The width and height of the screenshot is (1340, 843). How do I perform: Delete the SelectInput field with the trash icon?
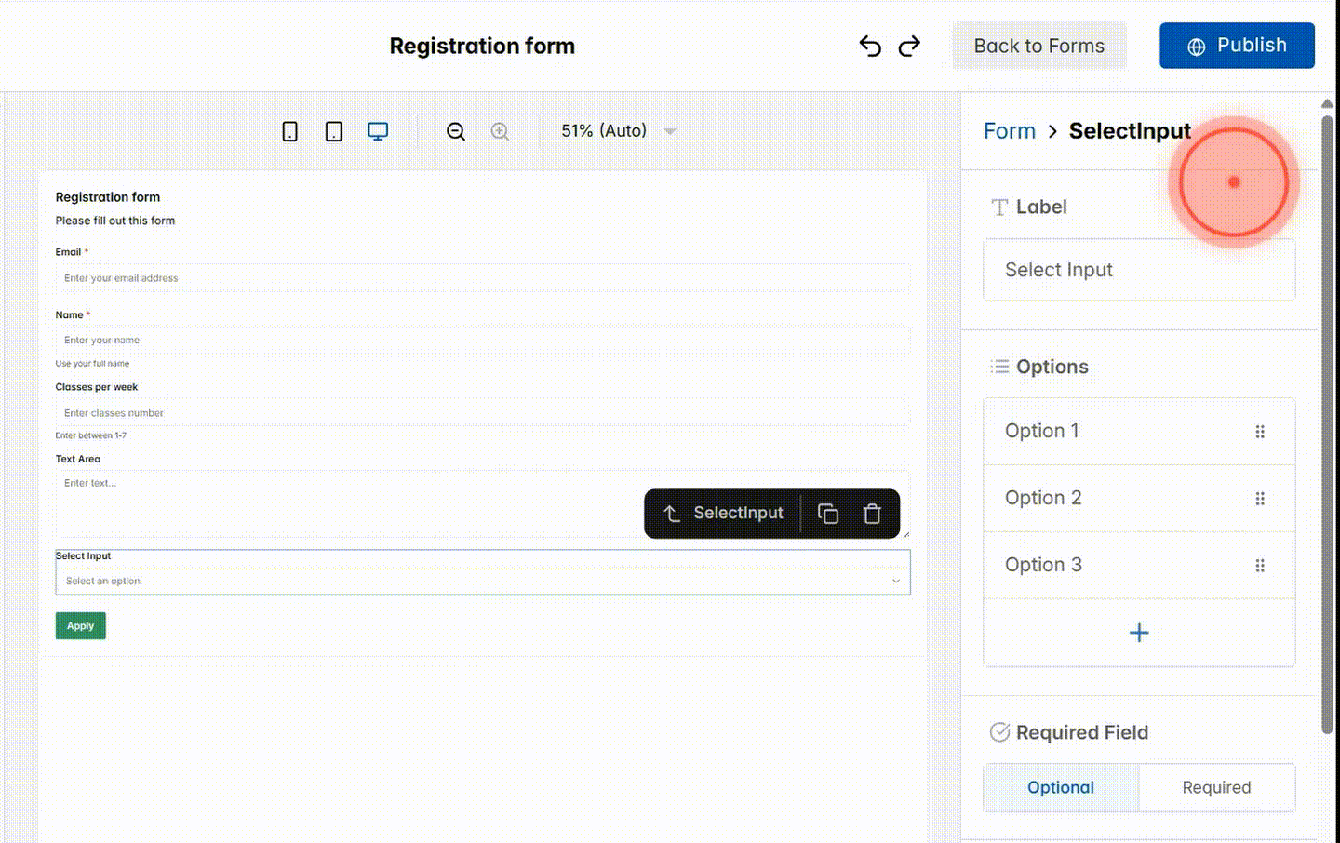click(872, 513)
